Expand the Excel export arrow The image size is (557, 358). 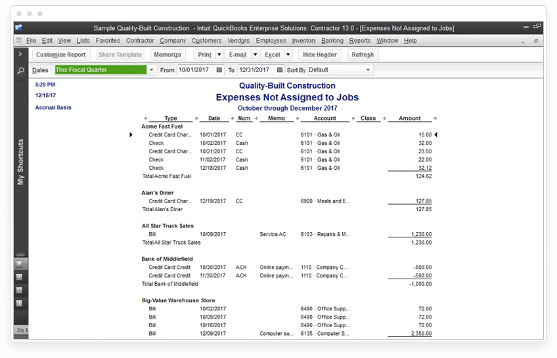(288, 54)
